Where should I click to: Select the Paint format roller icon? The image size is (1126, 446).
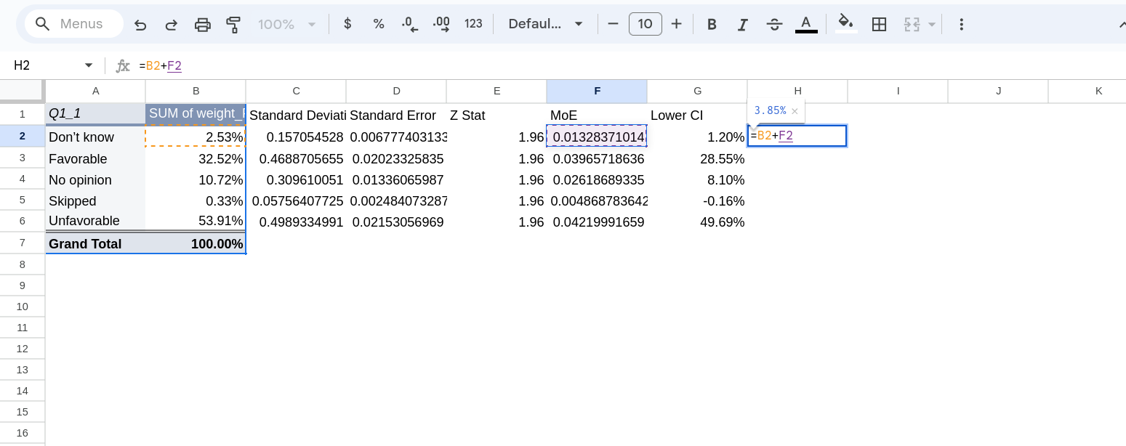click(233, 25)
